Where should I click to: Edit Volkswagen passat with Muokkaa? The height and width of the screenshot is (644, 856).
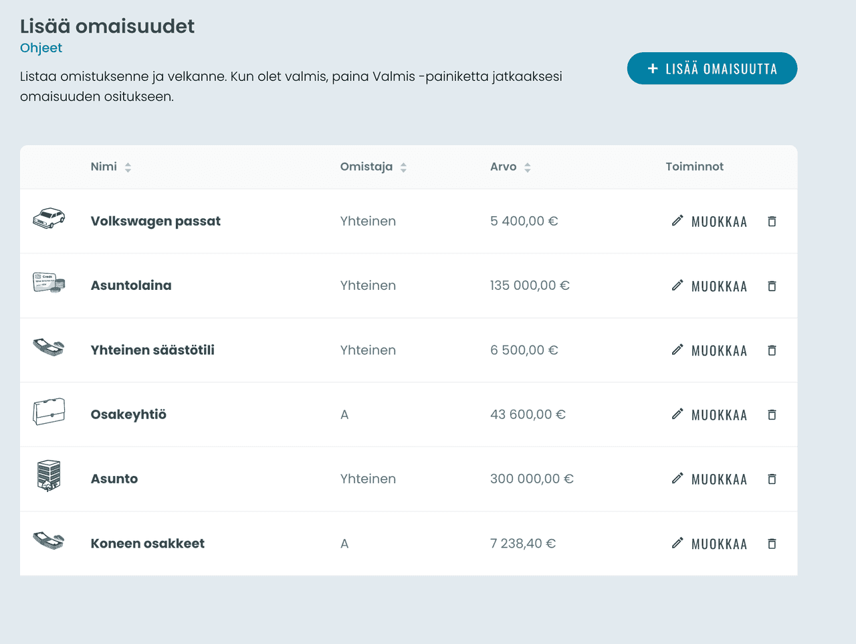(710, 222)
